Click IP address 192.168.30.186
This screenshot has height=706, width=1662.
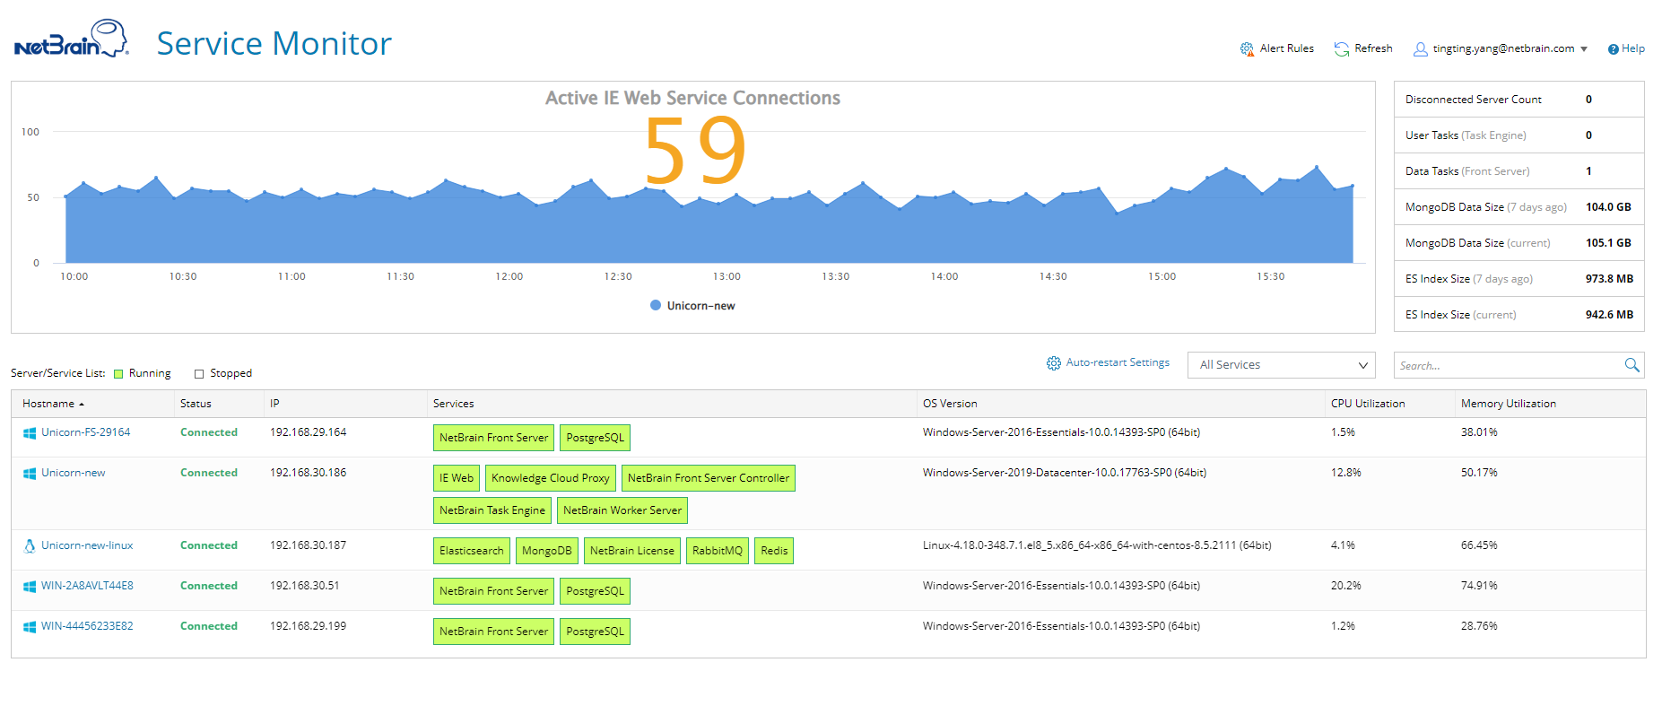(x=308, y=473)
